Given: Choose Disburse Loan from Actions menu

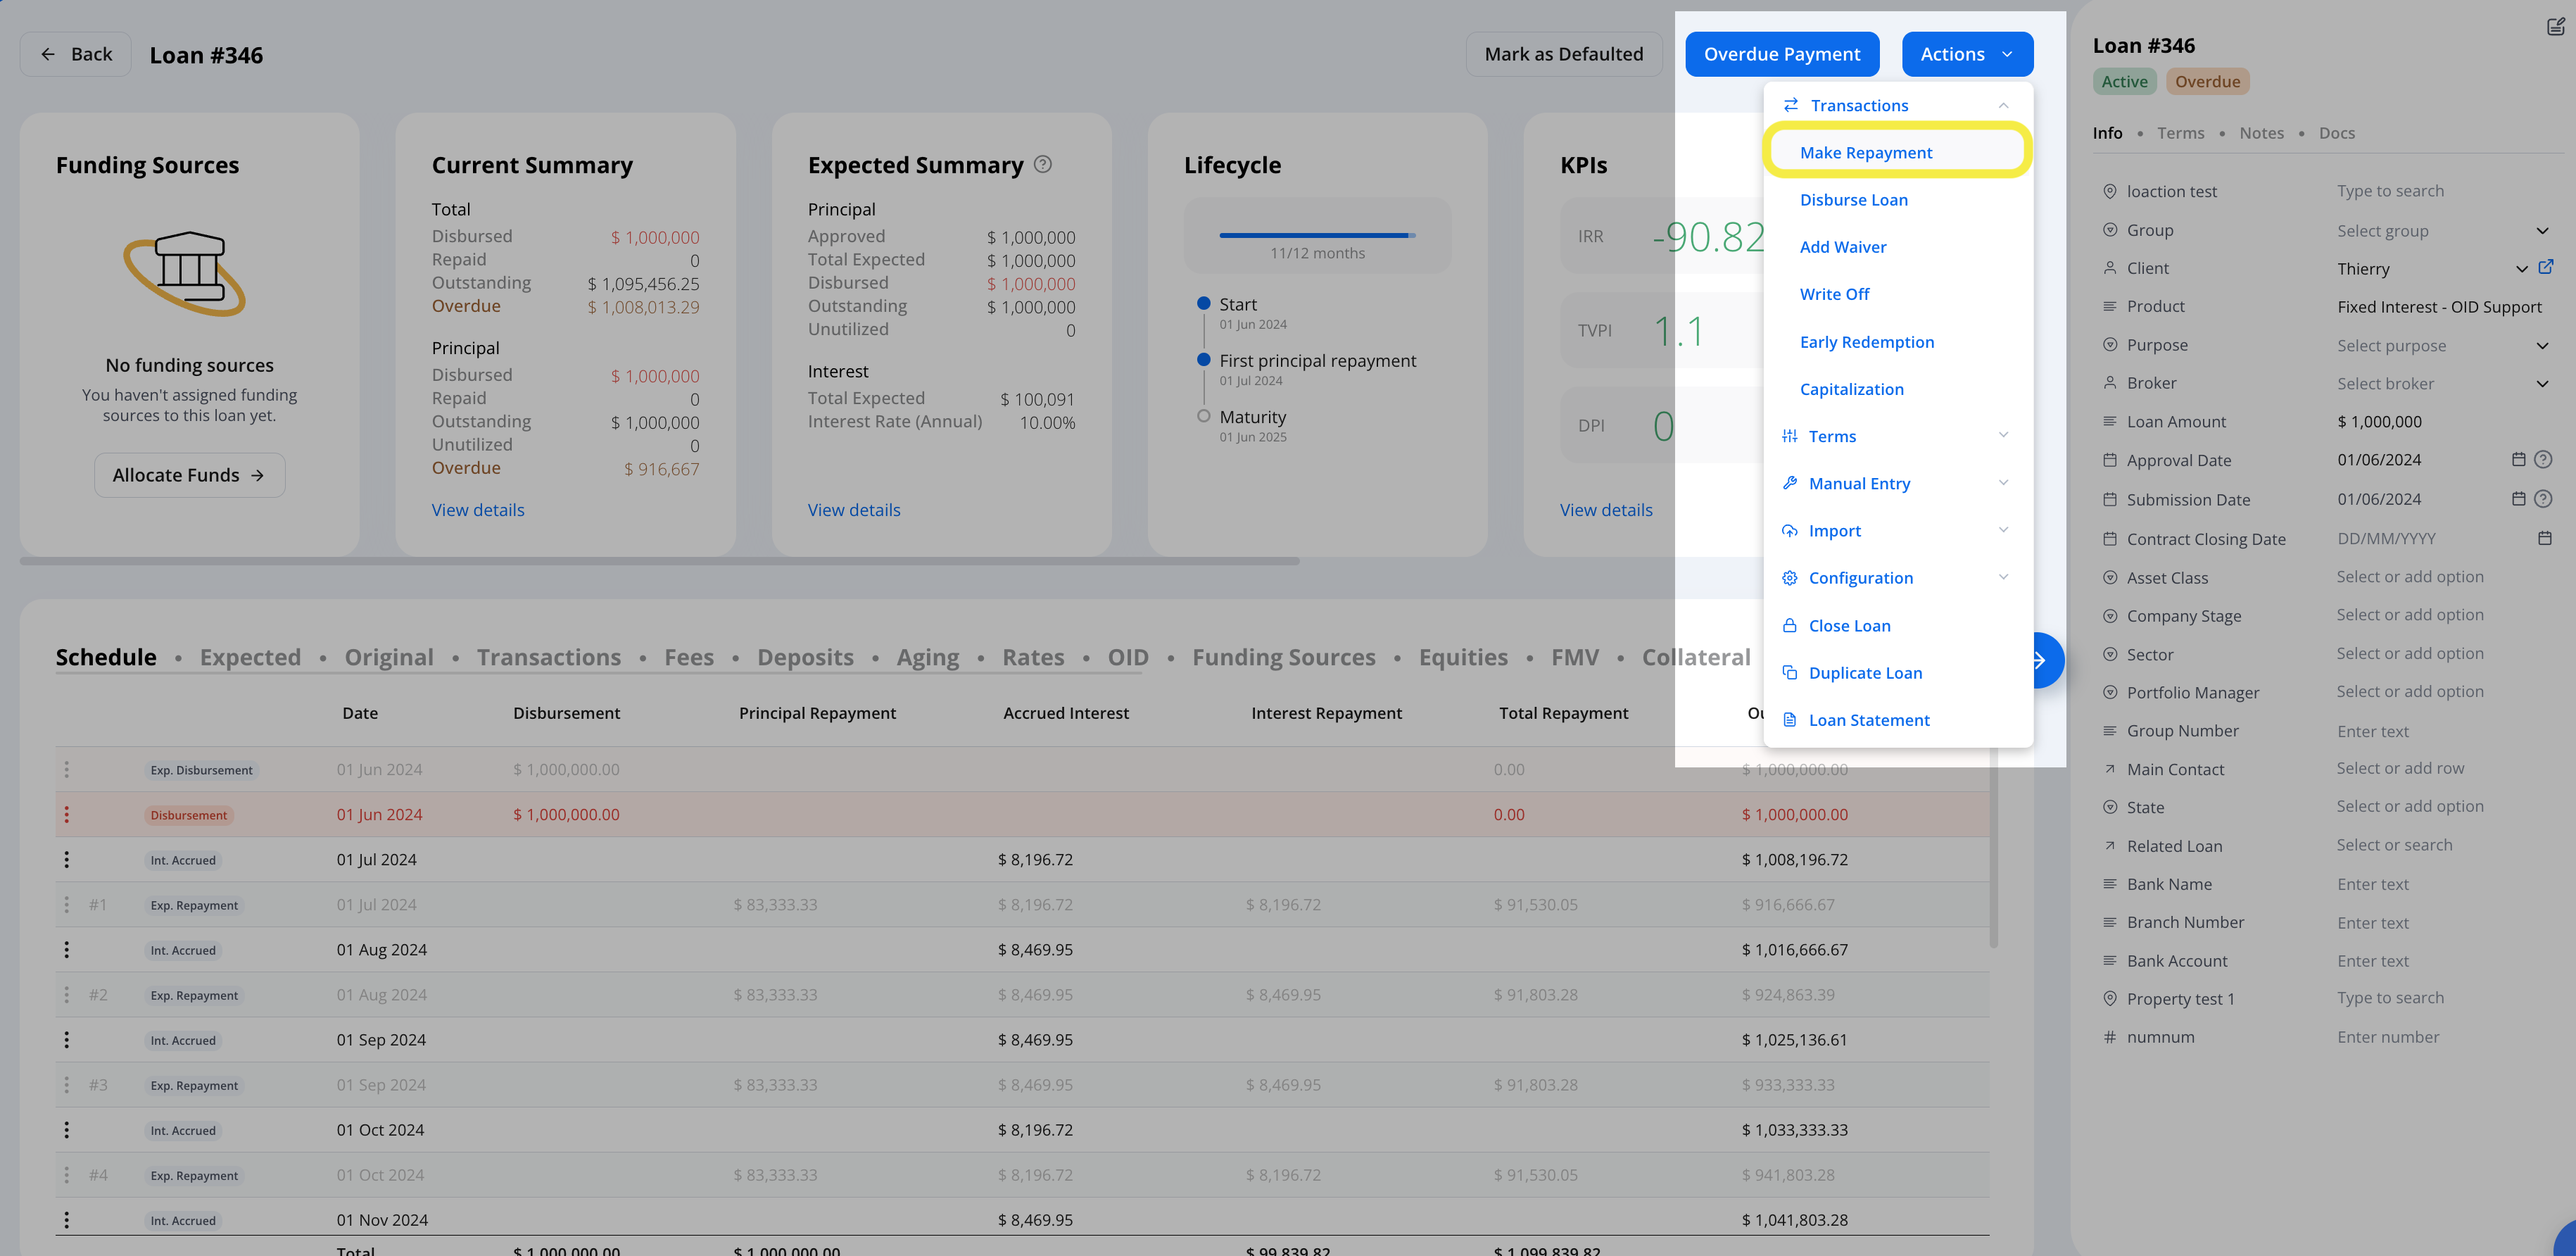Looking at the screenshot, I should [1853, 200].
